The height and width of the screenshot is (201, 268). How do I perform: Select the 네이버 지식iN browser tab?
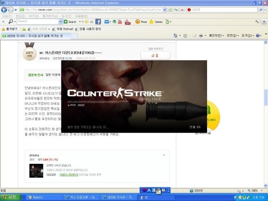[30, 36]
